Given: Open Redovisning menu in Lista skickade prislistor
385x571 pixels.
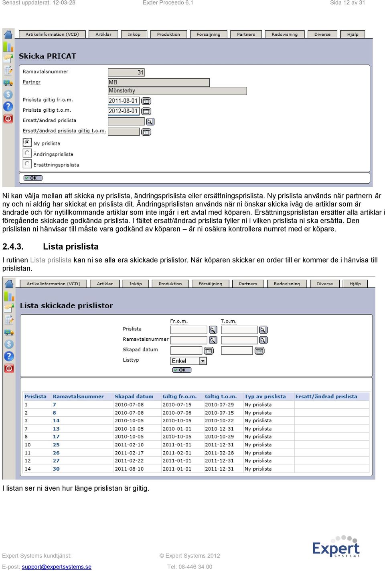Looking at the screenshot, I should [287, 284].
